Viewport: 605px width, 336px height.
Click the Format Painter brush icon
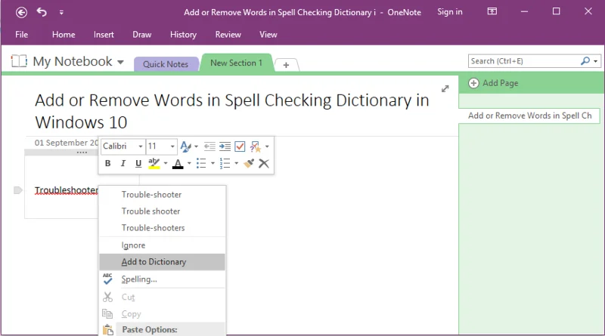(249, 163)
